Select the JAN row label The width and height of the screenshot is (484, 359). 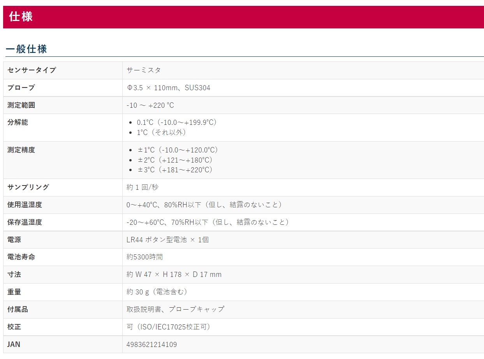14,345
